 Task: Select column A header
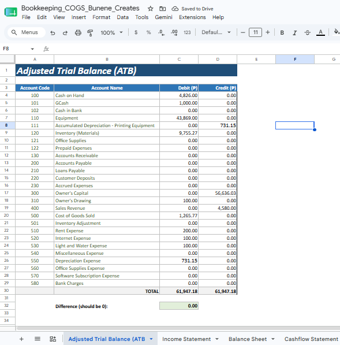(35, 59)
